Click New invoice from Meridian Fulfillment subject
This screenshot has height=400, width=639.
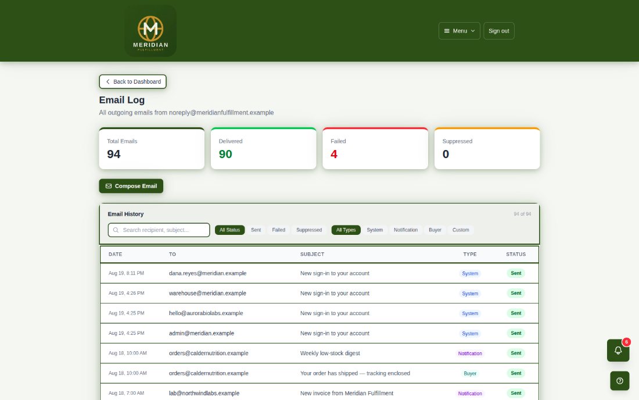pyautogui.click(x=347, y=393)
